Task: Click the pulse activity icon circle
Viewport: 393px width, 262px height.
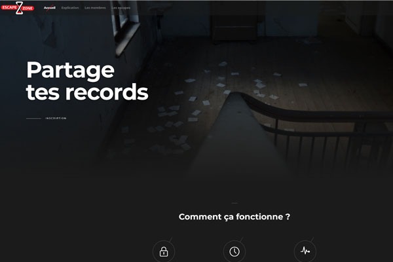Action: [305, 252]
